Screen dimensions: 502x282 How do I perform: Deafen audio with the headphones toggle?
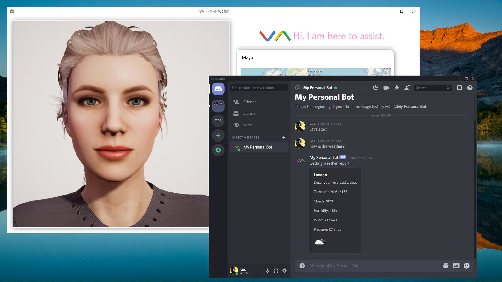[x=276, y=271]
